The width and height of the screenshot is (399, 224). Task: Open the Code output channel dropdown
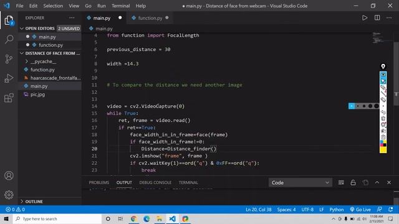point(300,182)
